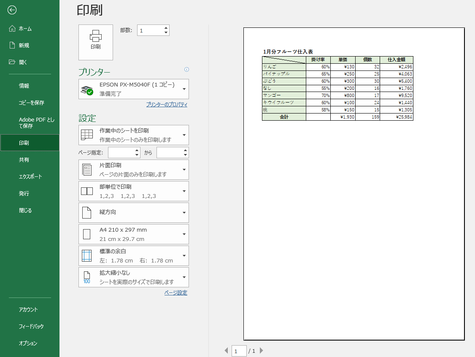The width and height of the screenshot is (475, 357).
Task: Choose 閉じる in the sidebar
Action: coord(30,210)
